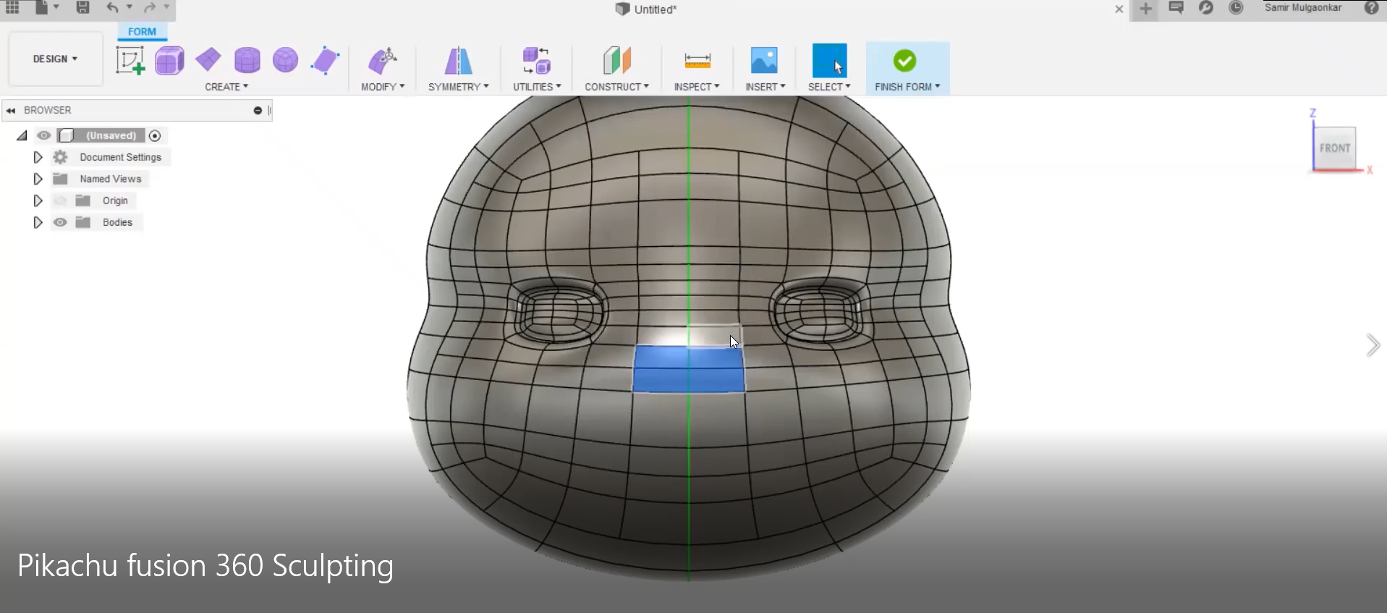Expand Document Settings node
Screen dimensions: 1387x613
[38, 157]
